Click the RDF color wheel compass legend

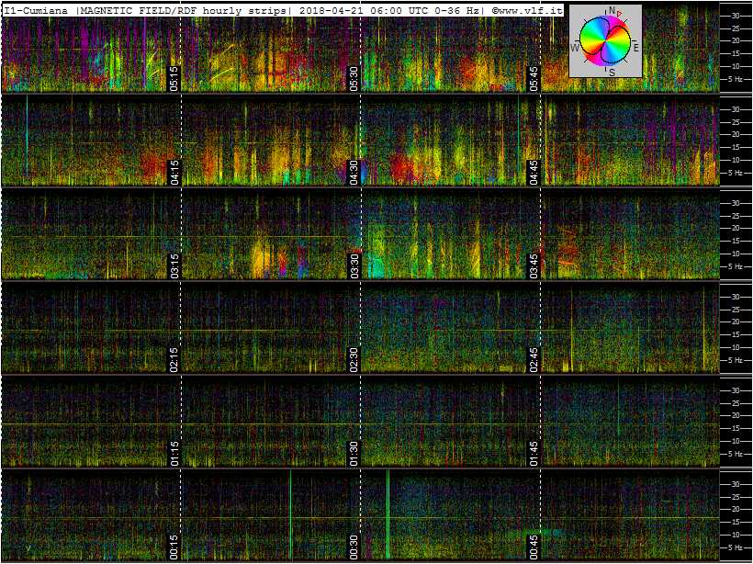pyautogui.click(x=605, y=40)
